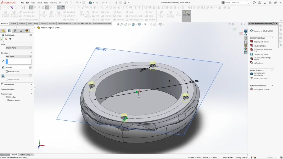Viewport: 283px width, 159px height.
Task: Open the PropertyManager tab icon
Action: point(9,31)
